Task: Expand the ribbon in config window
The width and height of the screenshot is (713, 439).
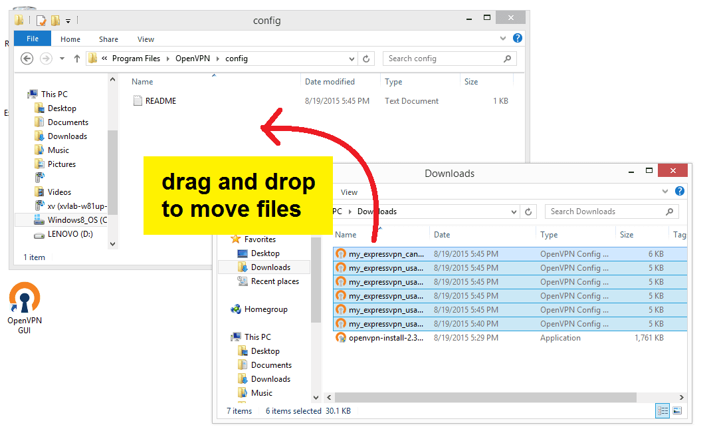Action: click(503, 39)
